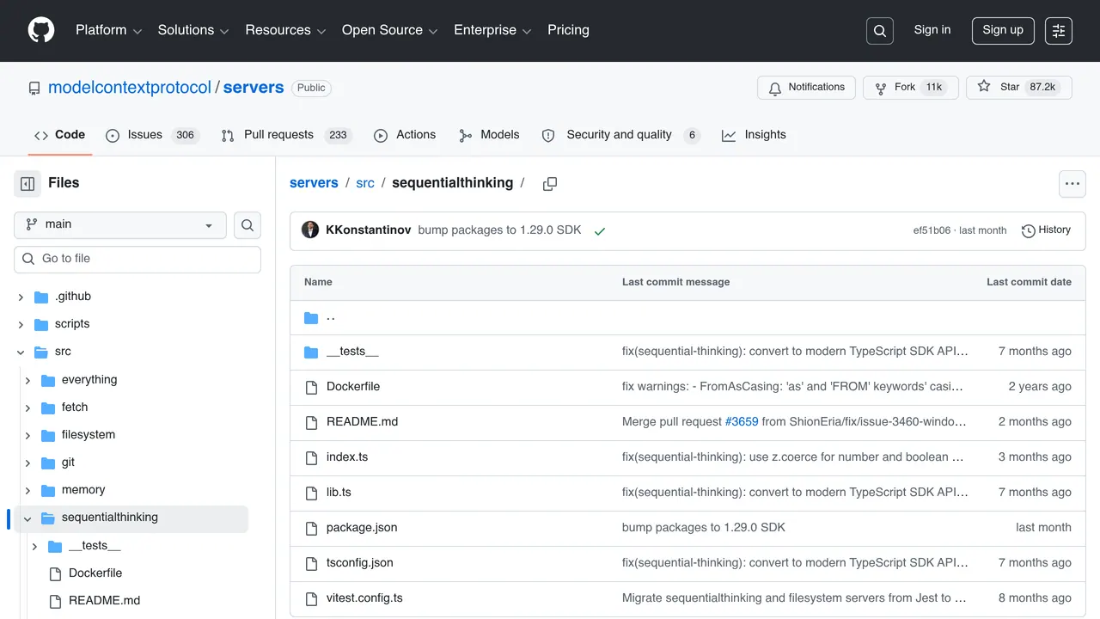Expand the sidebar __tests__ folder chevron
The height and width of the screenshot is (619, 1100).
(34, 546)
